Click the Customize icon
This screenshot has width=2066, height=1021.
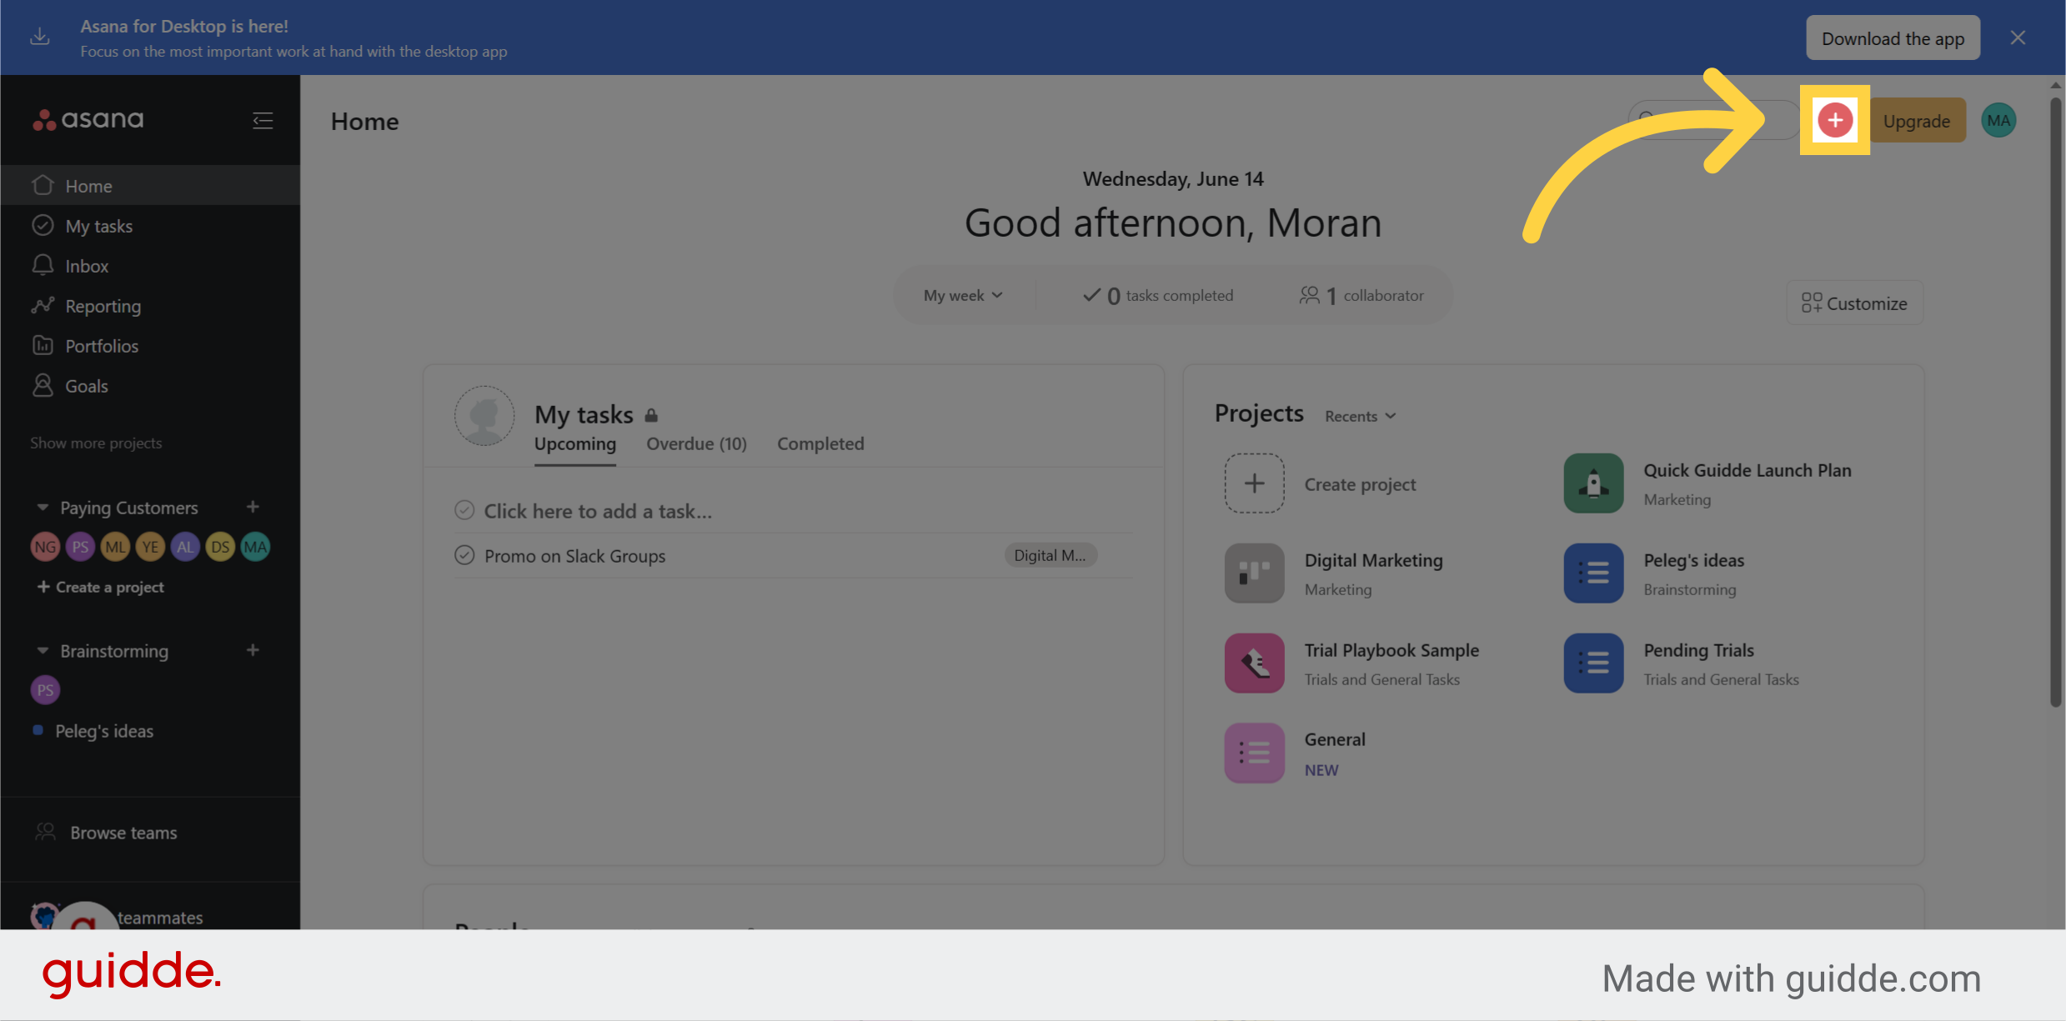click(x=1811, y=303)
